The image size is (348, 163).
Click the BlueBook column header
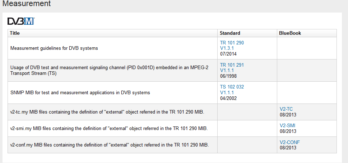[290, 33]
